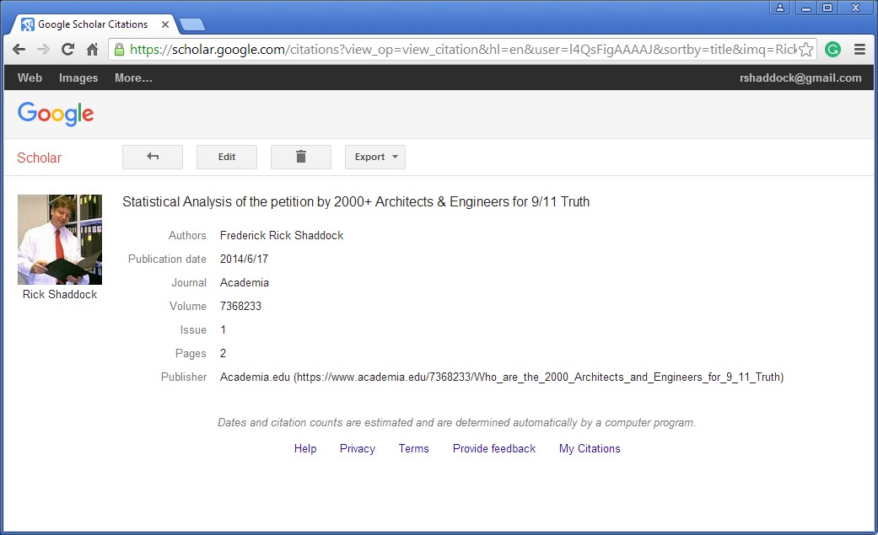Click the Google logo
This screenshot has width=878, height=535.
[x=56, y=115]
